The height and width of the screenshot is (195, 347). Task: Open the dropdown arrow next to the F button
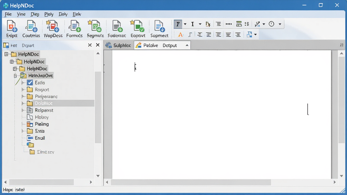[185, 24]
